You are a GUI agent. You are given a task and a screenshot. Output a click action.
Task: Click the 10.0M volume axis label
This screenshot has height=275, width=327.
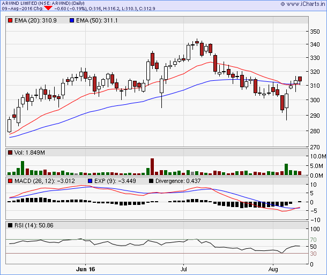(318, 156)
